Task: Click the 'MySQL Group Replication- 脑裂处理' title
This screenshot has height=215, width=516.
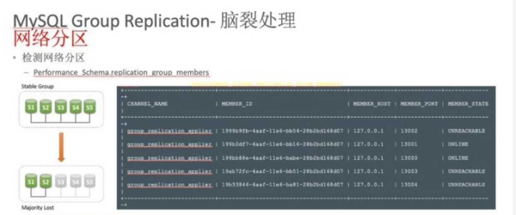Action: (x=154, y=21)
